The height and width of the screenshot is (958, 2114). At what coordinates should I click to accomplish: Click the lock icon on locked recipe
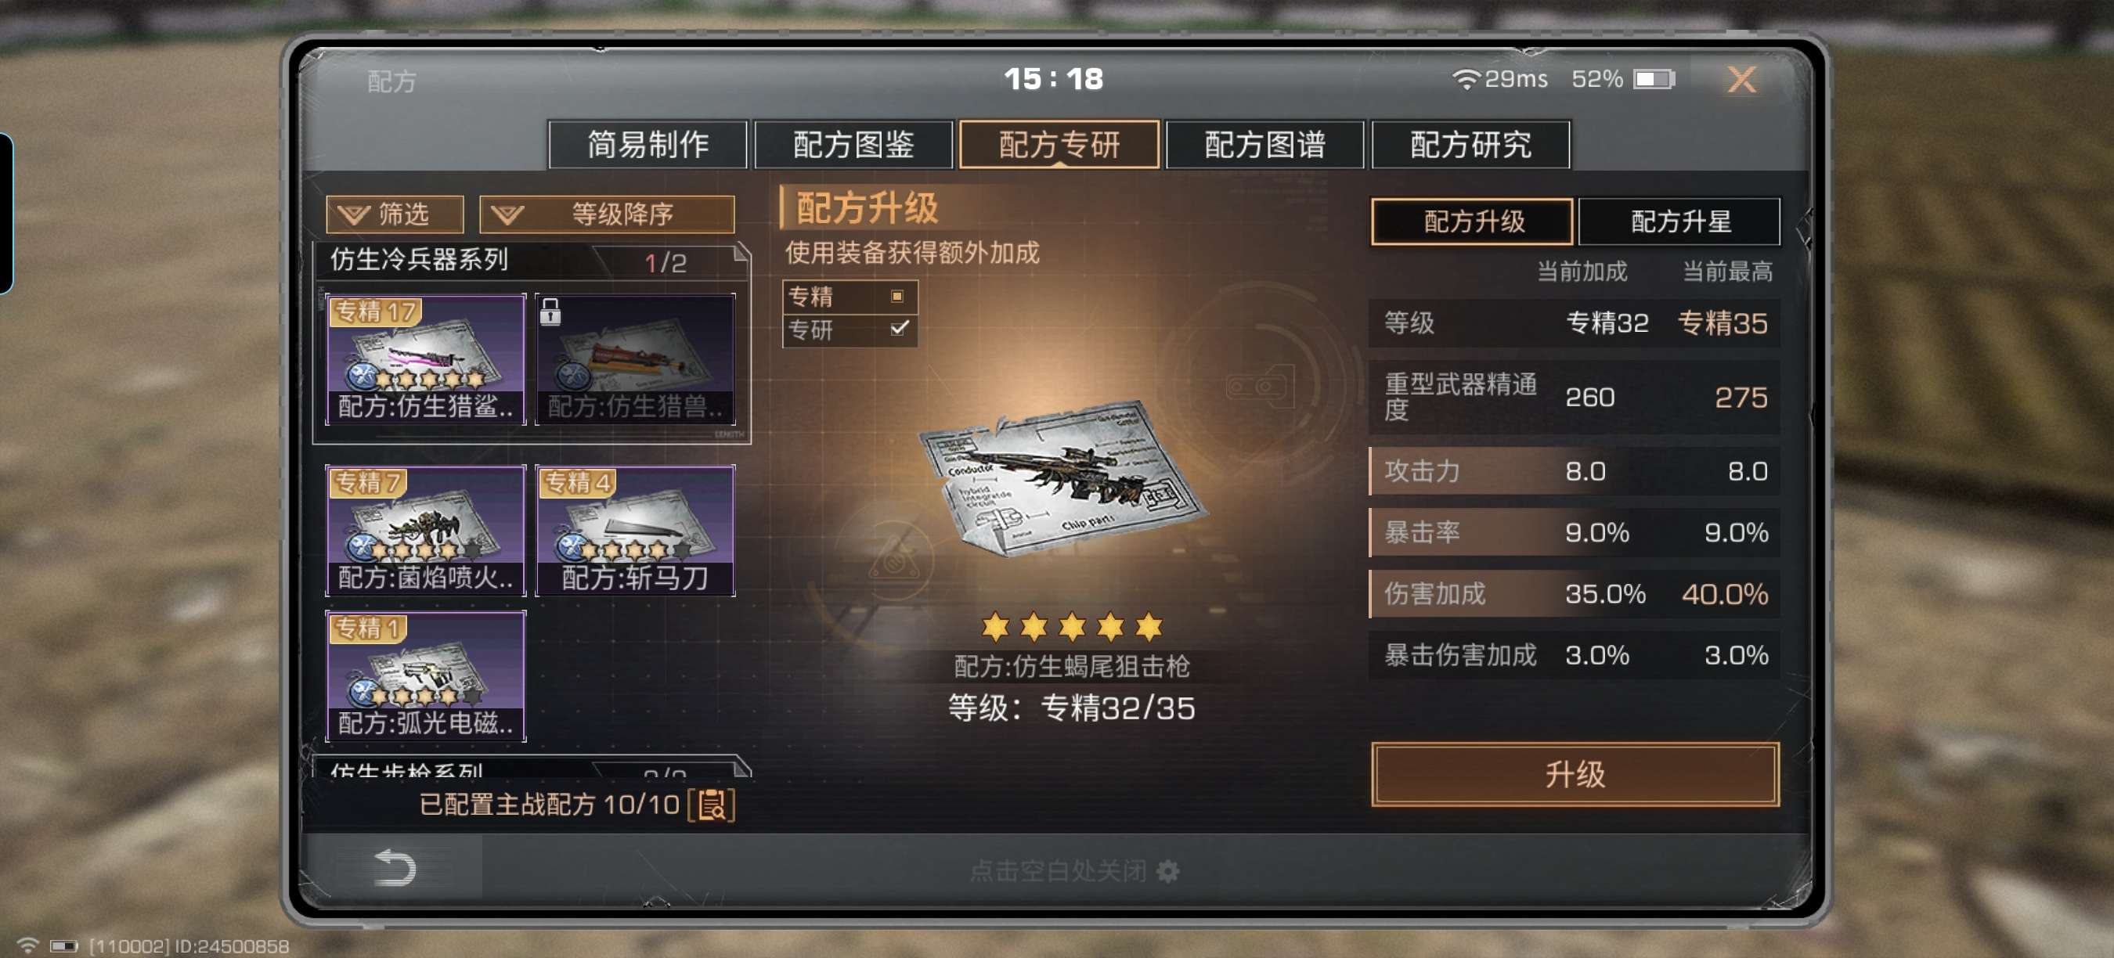tap(550, 312)
